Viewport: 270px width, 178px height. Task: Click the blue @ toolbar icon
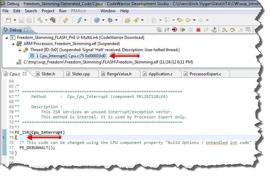pos(97,20)
